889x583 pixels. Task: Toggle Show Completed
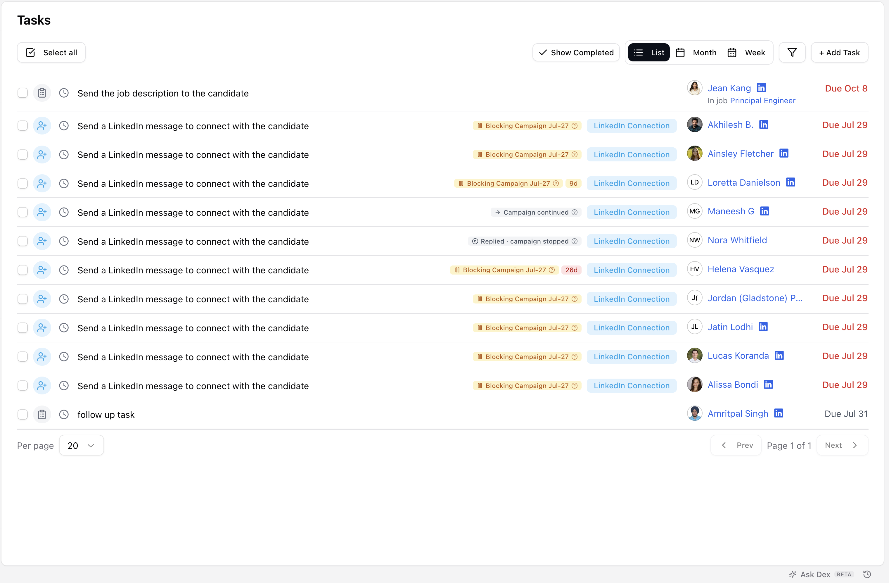(576, 52)
